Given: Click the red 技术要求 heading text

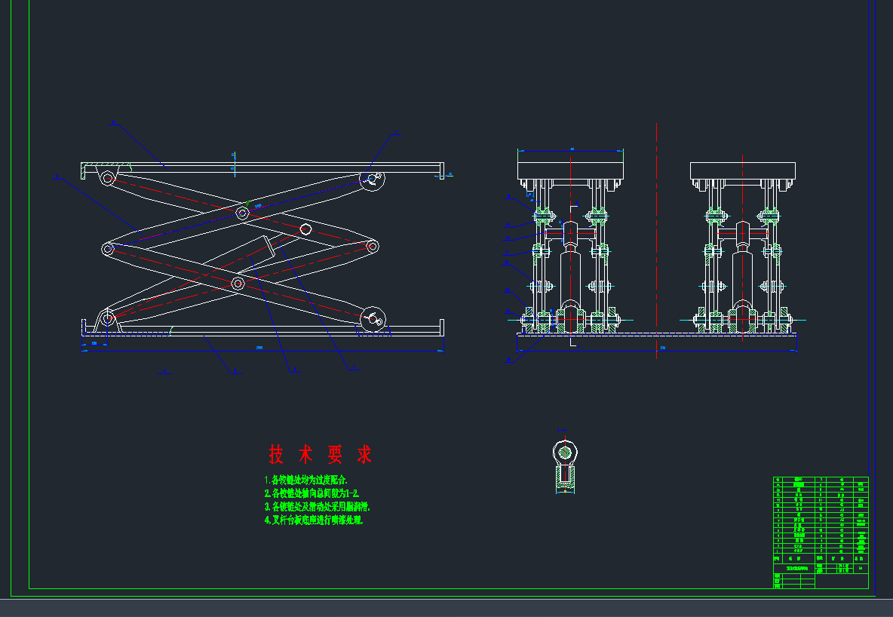Looking at the screenshot, I should (321, 455).
